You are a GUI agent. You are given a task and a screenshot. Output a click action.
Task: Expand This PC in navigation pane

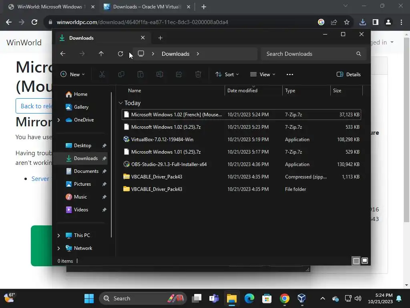tap(58, 235)
